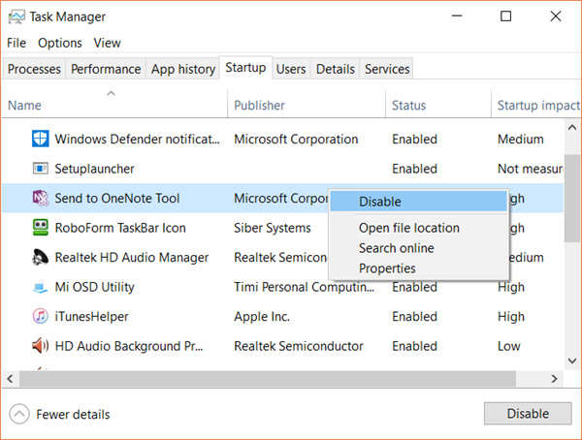Switch to the Processes tab

click(x=34, y=69)
